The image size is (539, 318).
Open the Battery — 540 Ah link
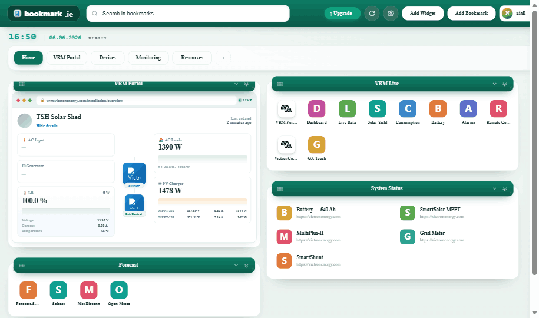pyautogui.click(x=316, y=210)
